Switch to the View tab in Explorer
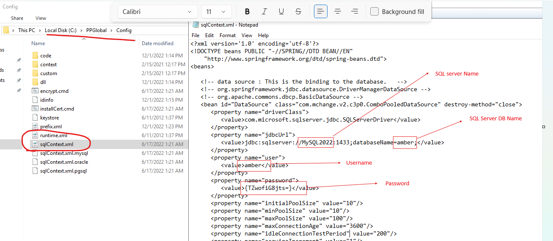The width and height of the screenshot is (553, 241). 41,18
